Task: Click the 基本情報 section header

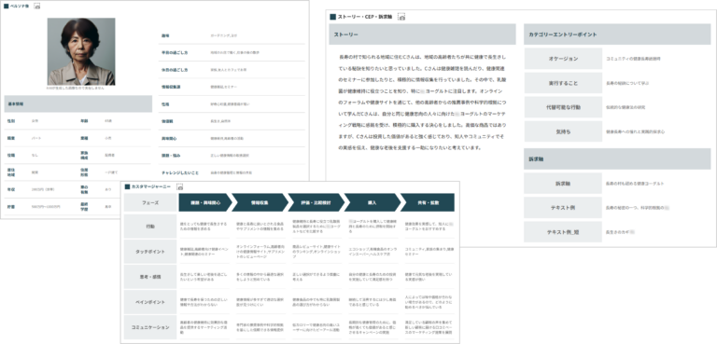Action: click(78, 104)
